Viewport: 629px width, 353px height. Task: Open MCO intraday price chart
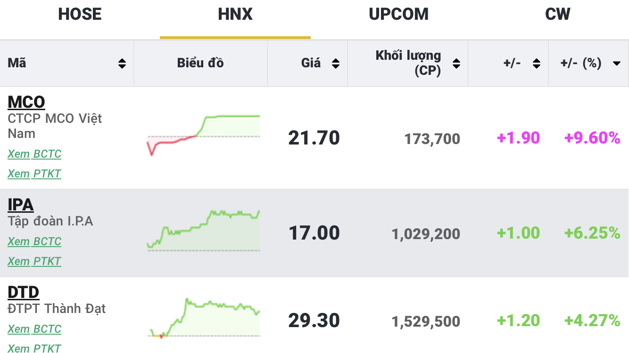tap(203, 136)
